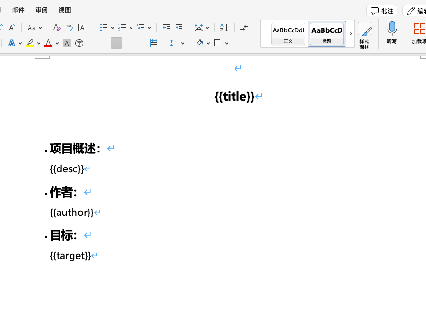The image size is (426, 320).
Task: Increase paragraph indent
Action: 179,28
